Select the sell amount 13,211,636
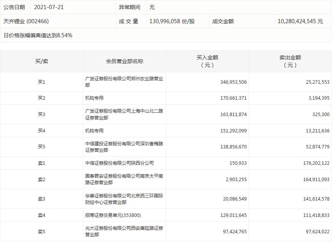The width and height of the screenshot is (333, 242). click(317, 131)
